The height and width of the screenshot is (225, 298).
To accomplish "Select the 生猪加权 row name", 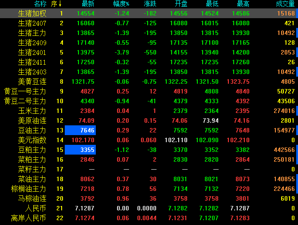I will pos(32,13).
